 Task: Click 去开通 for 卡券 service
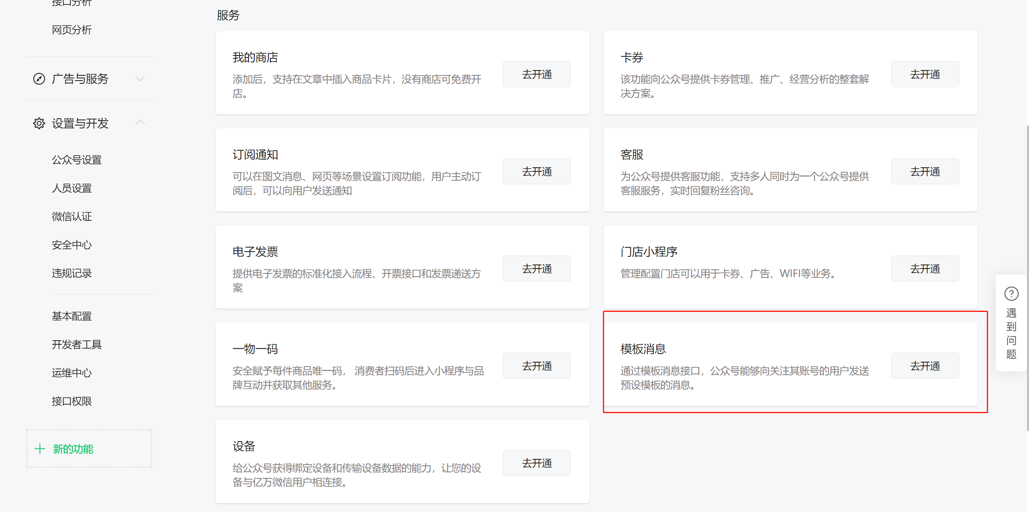click(x=925, y=75)
